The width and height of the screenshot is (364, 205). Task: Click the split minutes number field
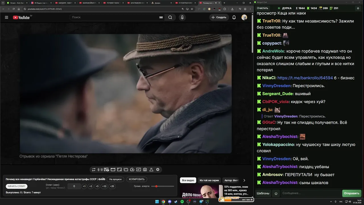pos(74,186)
